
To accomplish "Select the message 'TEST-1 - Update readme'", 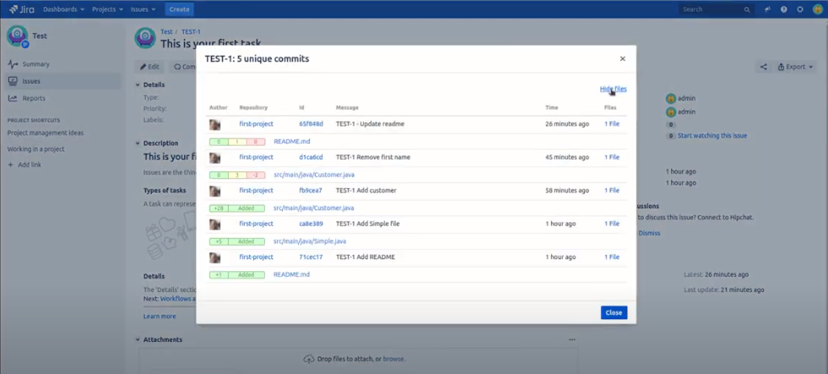I will click(x=371, y=123).
